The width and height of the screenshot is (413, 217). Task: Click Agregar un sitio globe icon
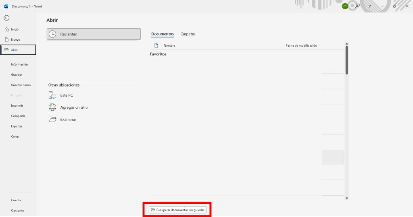tap(52, 107)
